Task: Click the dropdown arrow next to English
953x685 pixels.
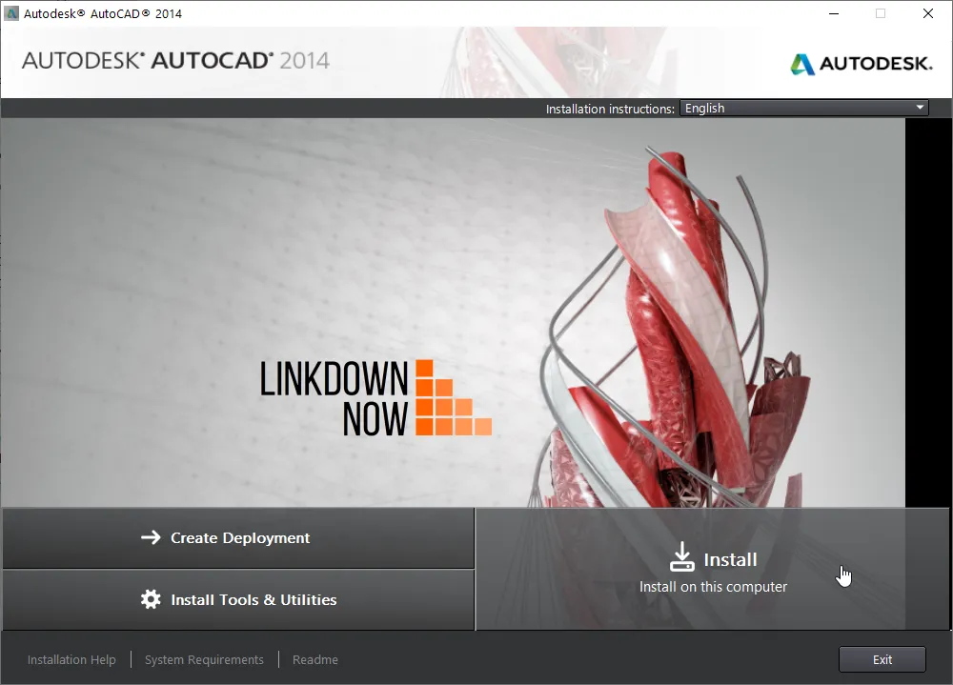Action: [x=918, y=108]
